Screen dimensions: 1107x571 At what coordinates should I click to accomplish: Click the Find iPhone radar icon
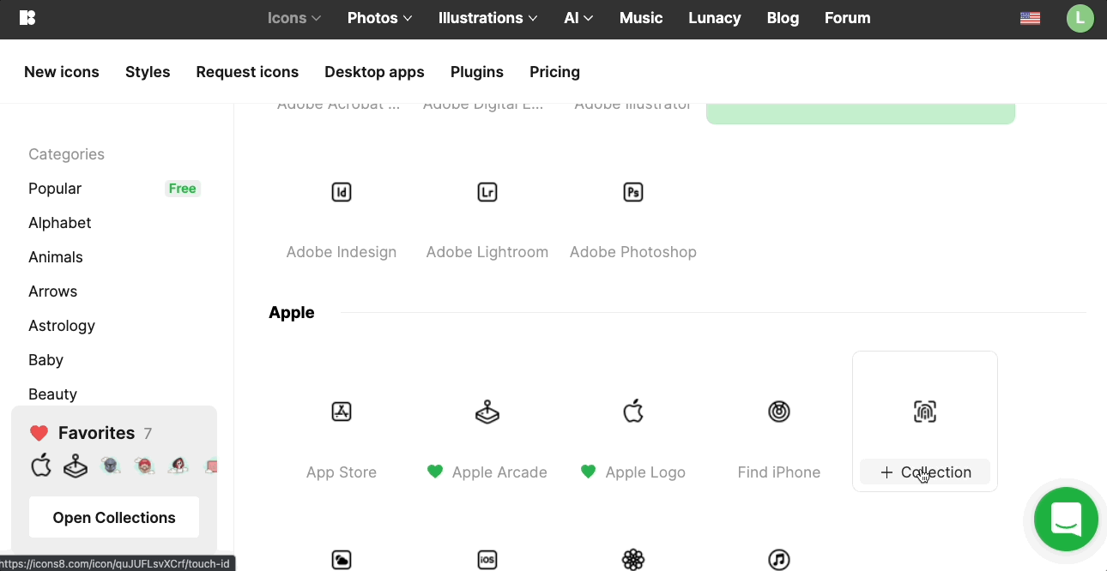coord(778,412)
